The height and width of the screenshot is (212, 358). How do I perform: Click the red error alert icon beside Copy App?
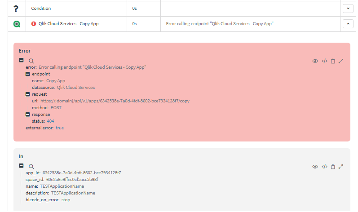(34, 24)
